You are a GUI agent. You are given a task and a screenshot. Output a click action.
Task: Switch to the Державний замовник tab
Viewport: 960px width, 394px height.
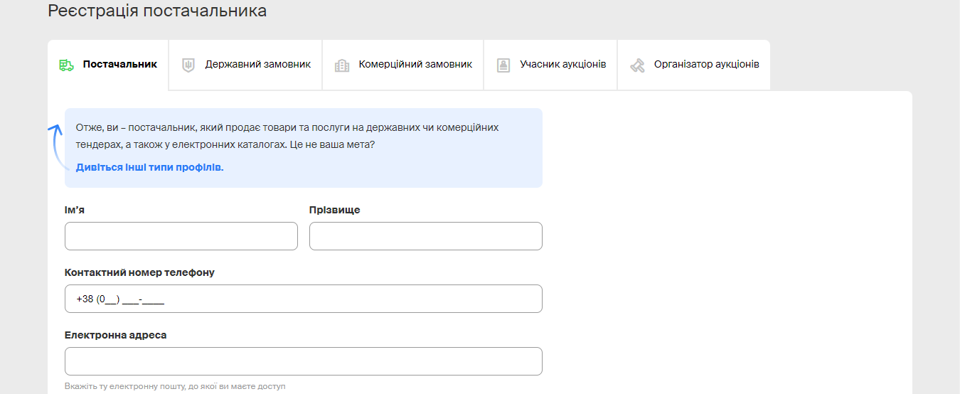tap(257, 64)
